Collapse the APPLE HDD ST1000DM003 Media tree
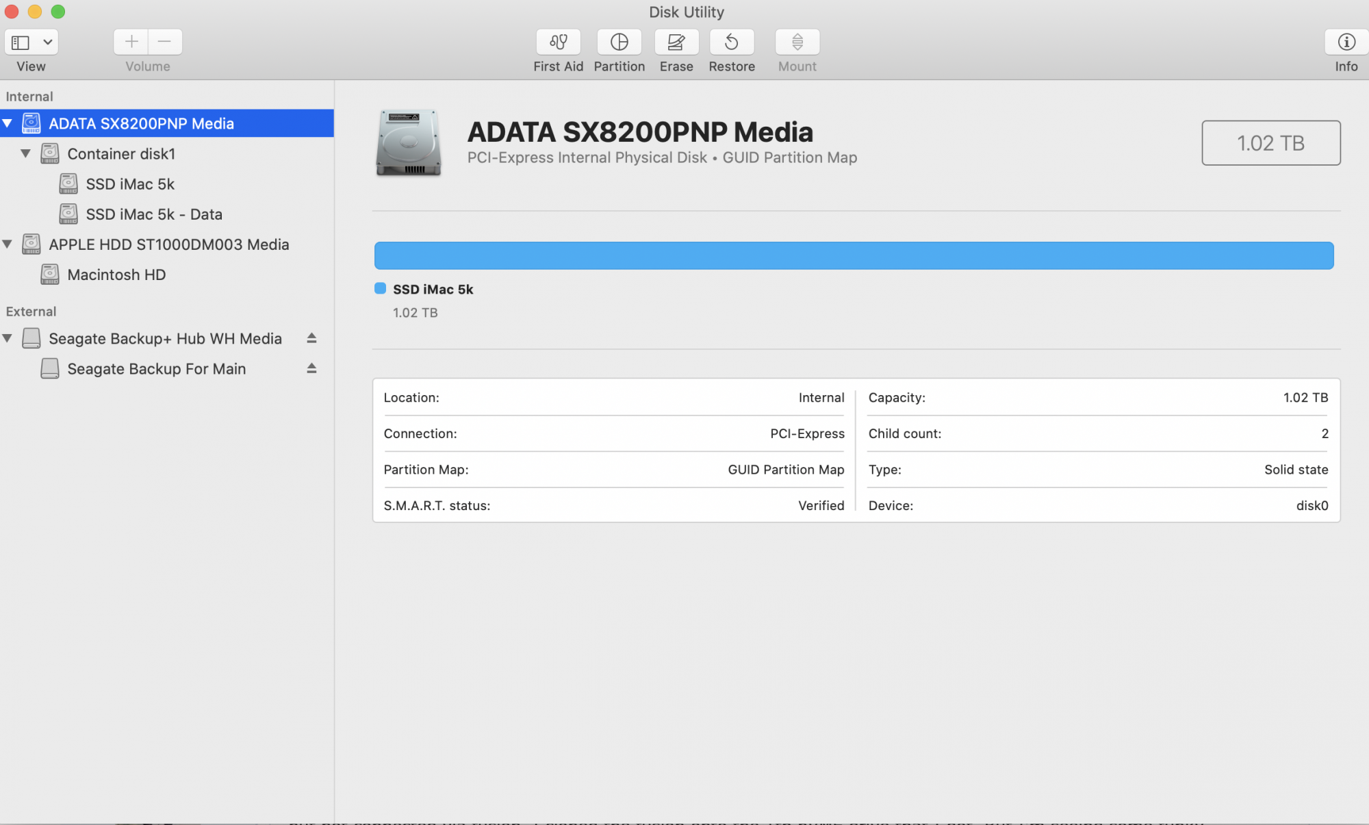The width and height of the screenshot is (1369, 825). click(x=8, y=244)
